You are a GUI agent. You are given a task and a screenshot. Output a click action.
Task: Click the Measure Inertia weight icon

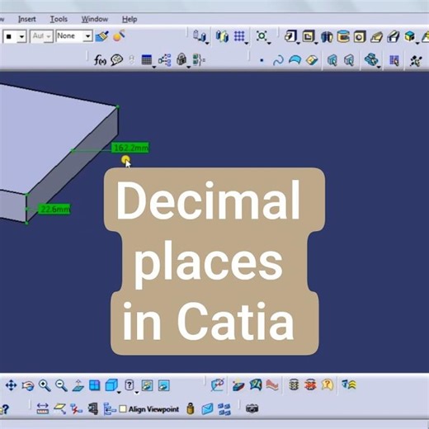tap(191, 408)
